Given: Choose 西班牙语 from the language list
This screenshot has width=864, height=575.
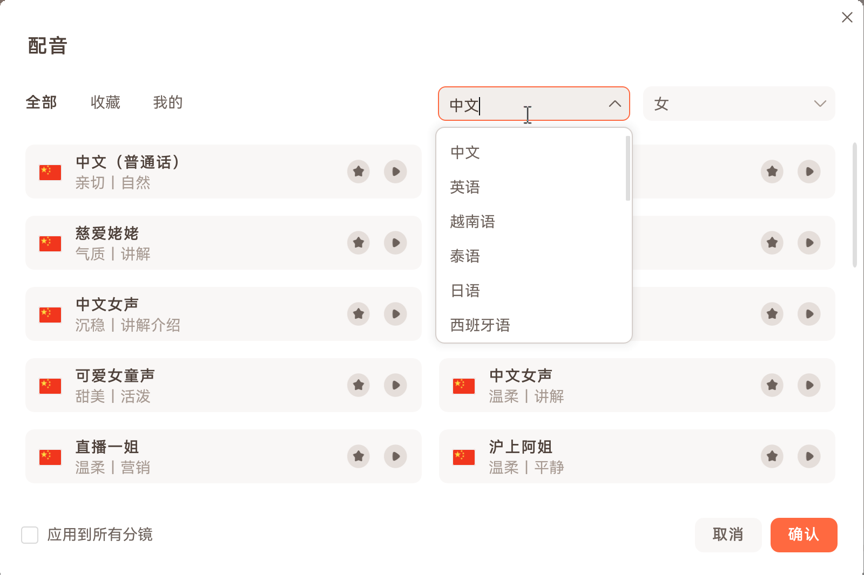Looking at the screenshot, I should 480,325.
